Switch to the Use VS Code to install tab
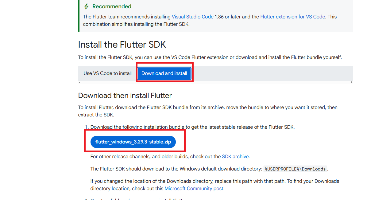 (107, 73)
